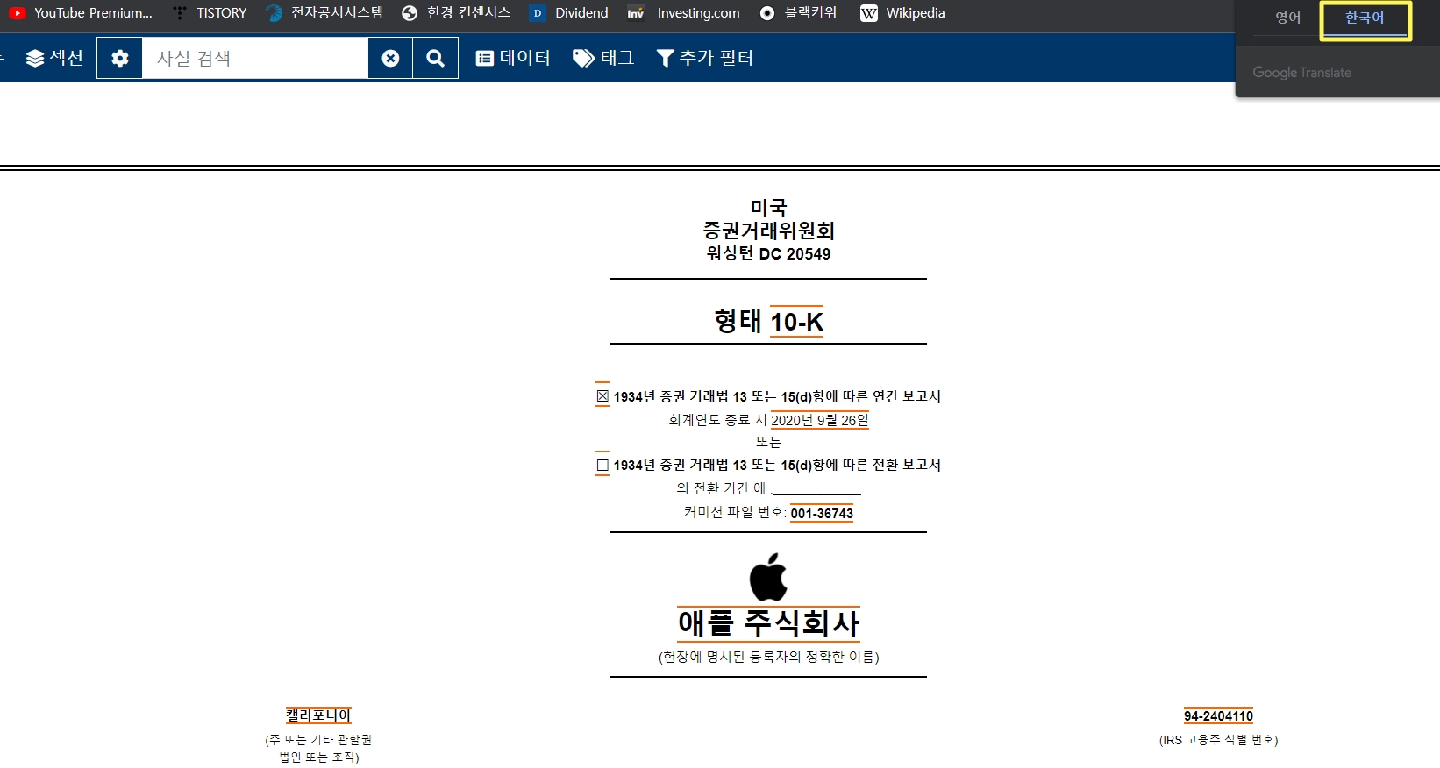Open the 태그 tags menu
1440x768 pixels.
(x=603, y=58)
